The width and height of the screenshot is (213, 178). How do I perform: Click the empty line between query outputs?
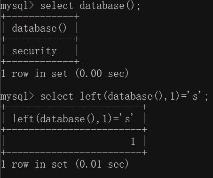coord(106,85)
